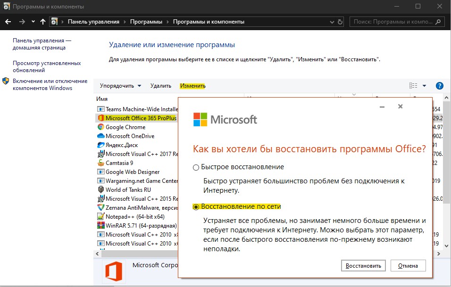The height and width of the screenshot is (287, 451).
Task: Click Удалить in the toolbar
Action: coord(161,86)
